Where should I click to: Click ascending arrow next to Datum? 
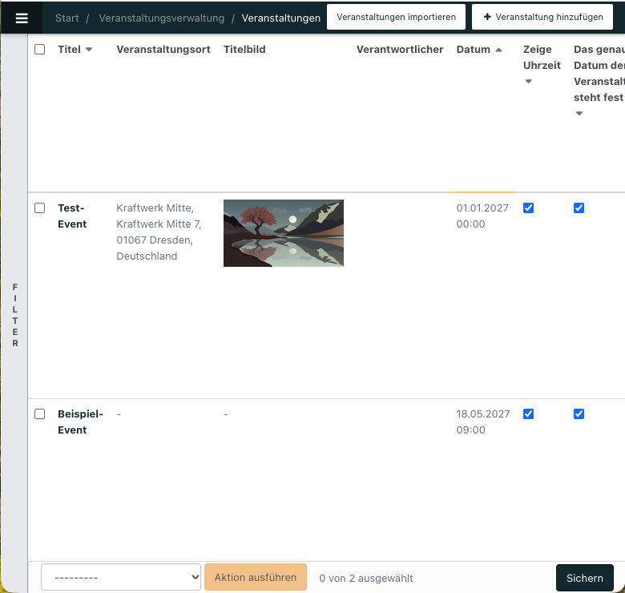click(x=498, y=50)
